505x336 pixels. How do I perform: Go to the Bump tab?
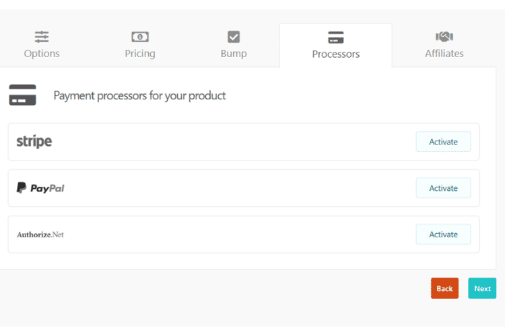234,53
